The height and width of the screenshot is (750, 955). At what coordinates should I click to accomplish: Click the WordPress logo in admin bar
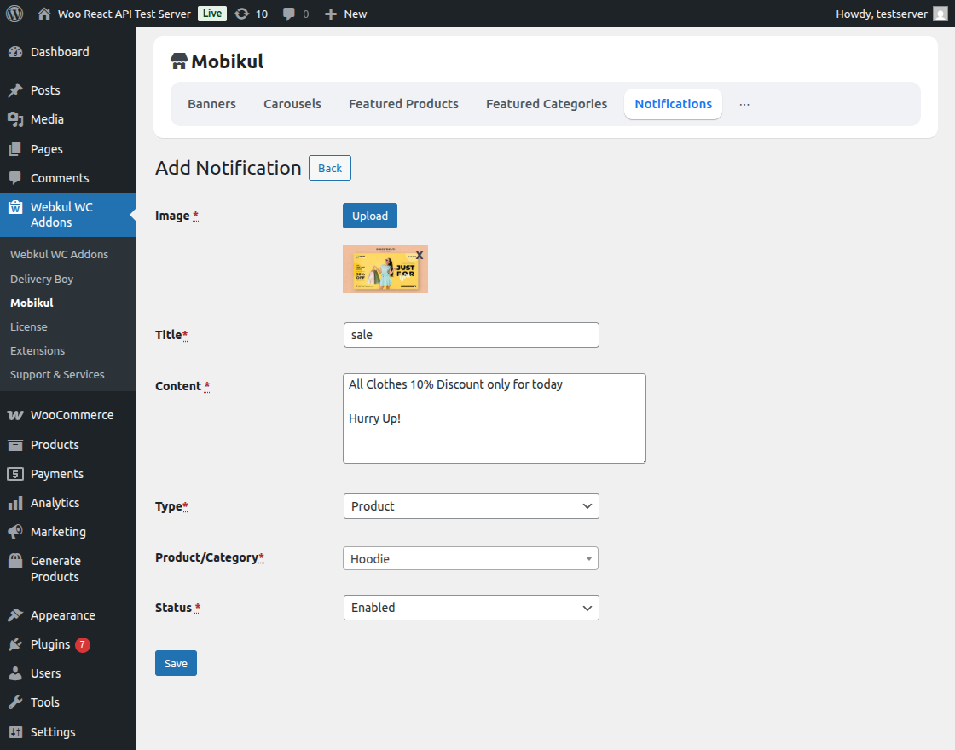tap(14, 13)
